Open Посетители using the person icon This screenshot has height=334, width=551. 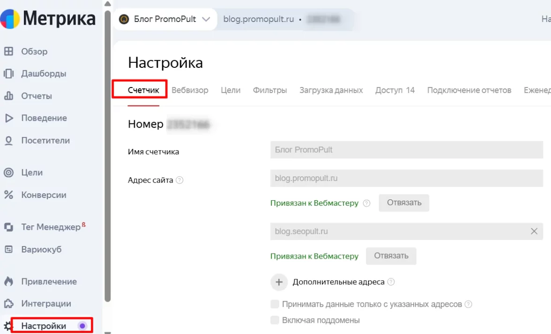[x=8, y=140]
